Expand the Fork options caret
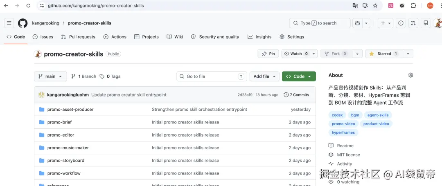This screenshot has width=442, height=186. coord(357,54)
